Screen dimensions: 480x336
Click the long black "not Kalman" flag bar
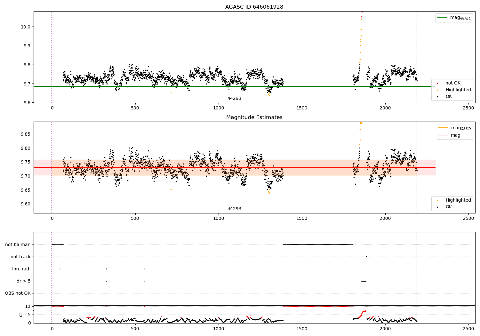click(318, 244)
